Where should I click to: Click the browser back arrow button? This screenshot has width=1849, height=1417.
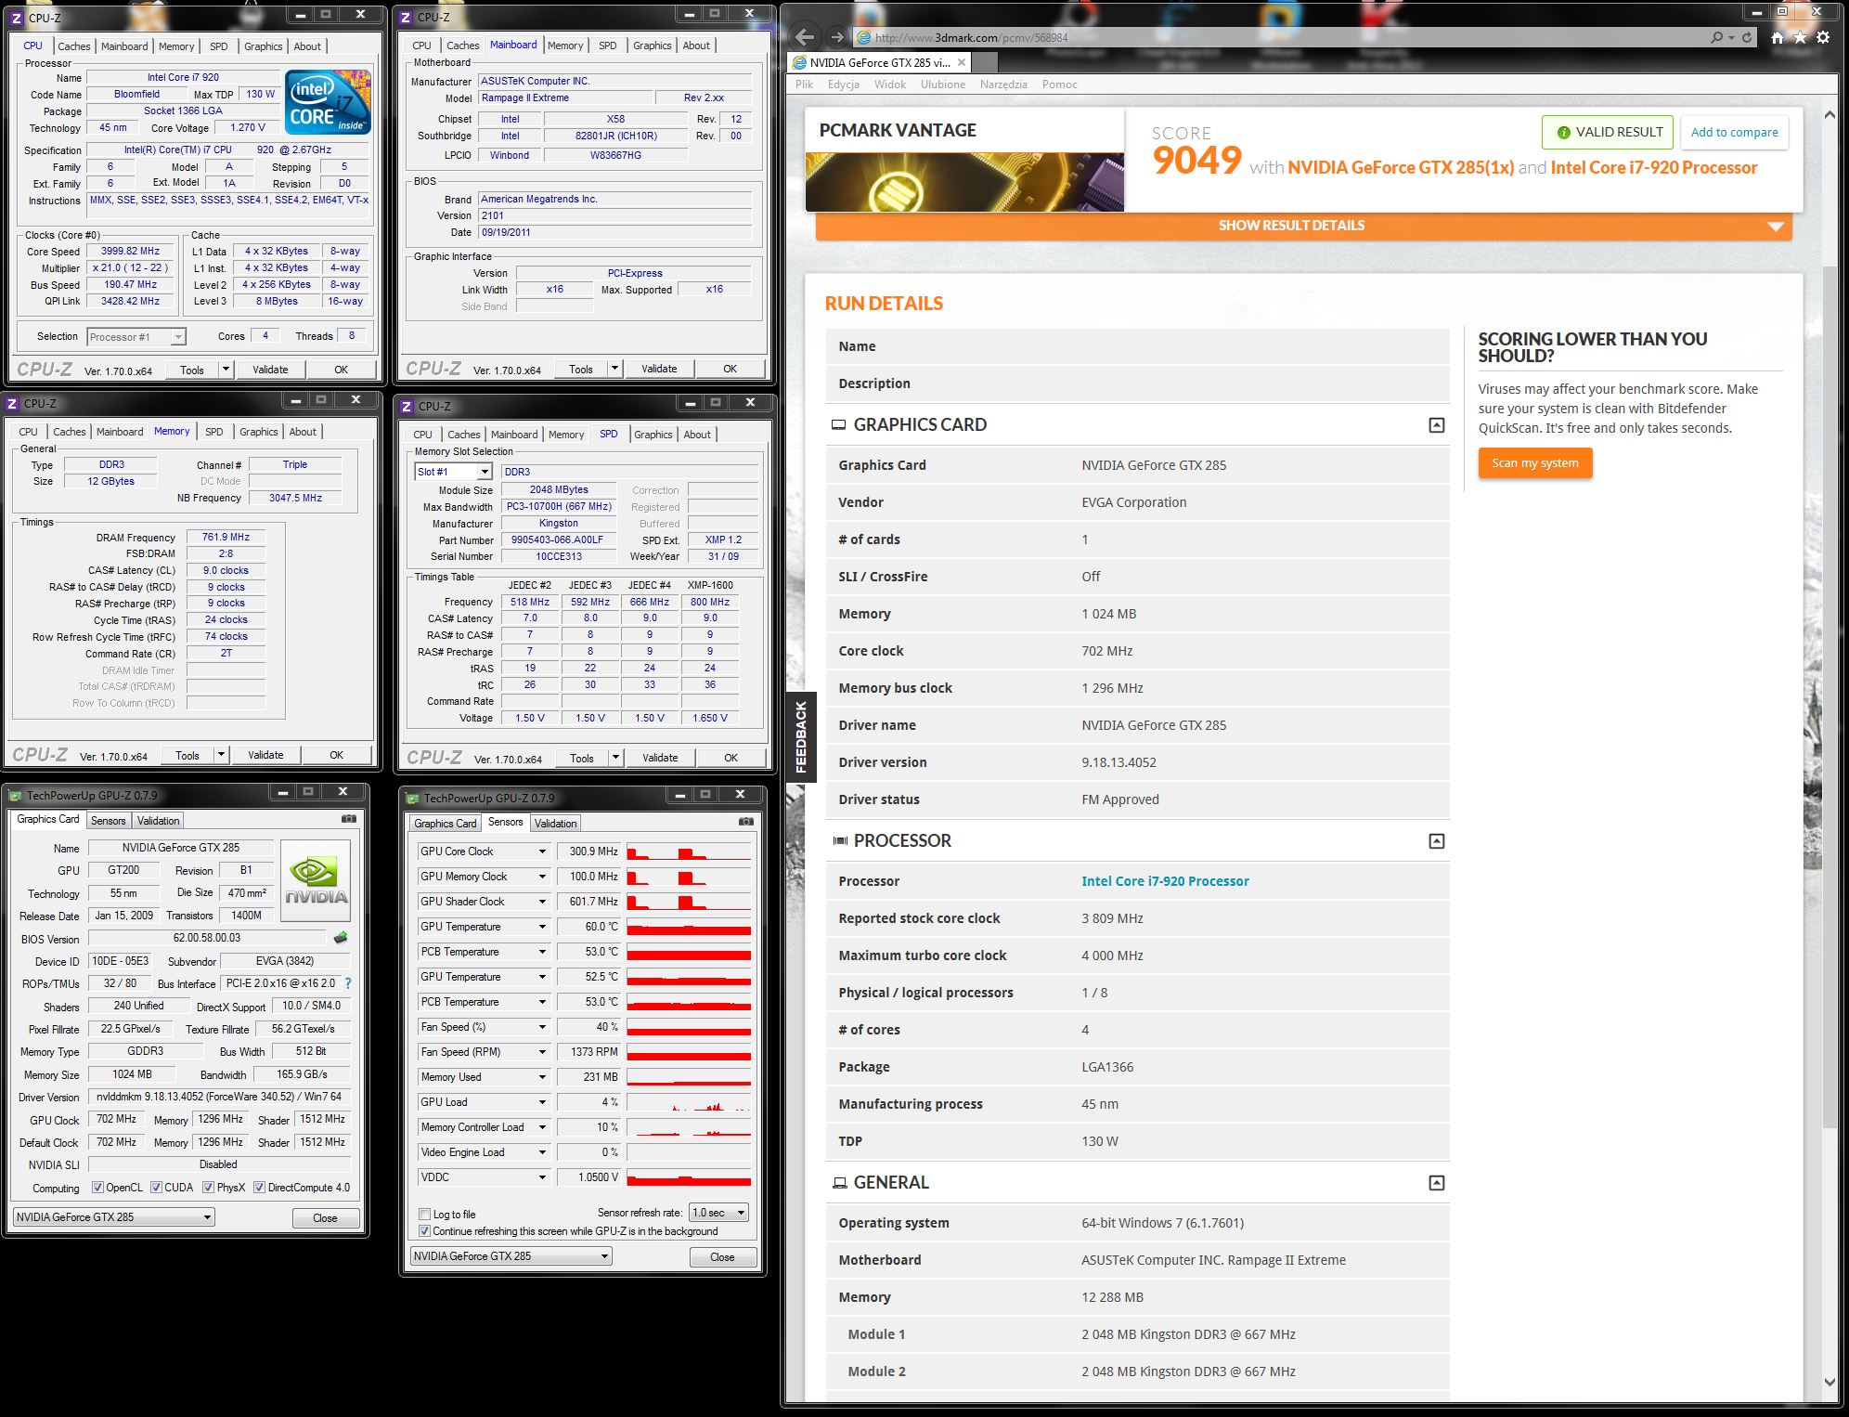805,37
